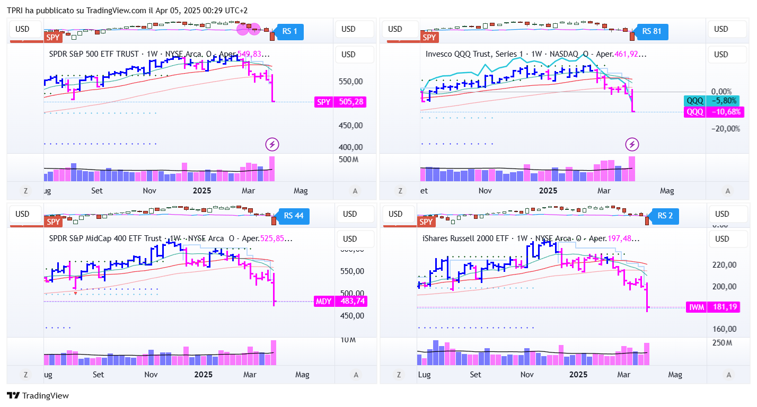Open the USD dropdown beside the iShares Russell 2000 title
The height and width of the screenshot is (407, 757).
[x=722, y=239]
